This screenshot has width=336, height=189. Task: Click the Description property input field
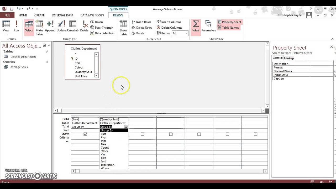[x=321, y=64]
